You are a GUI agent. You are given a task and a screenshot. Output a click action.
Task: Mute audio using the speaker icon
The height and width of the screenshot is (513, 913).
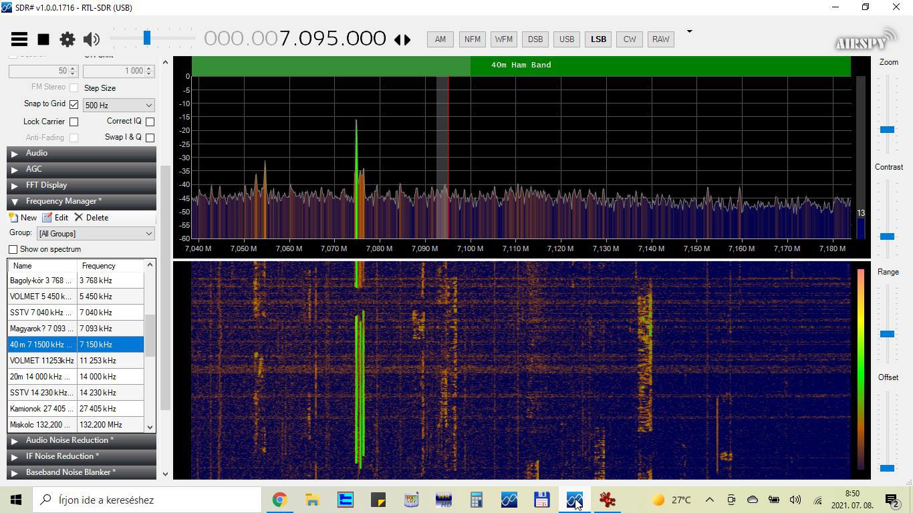[92, 39]
